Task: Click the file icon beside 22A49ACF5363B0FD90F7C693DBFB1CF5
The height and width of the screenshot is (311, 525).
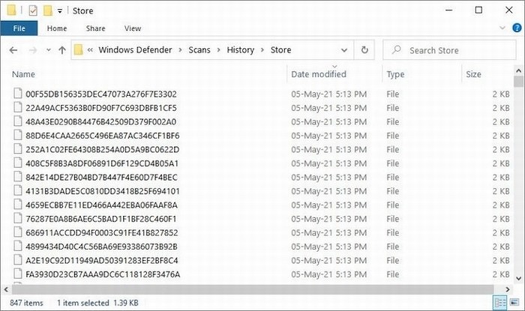Action: pyautogui.click(x=17, y=107)
